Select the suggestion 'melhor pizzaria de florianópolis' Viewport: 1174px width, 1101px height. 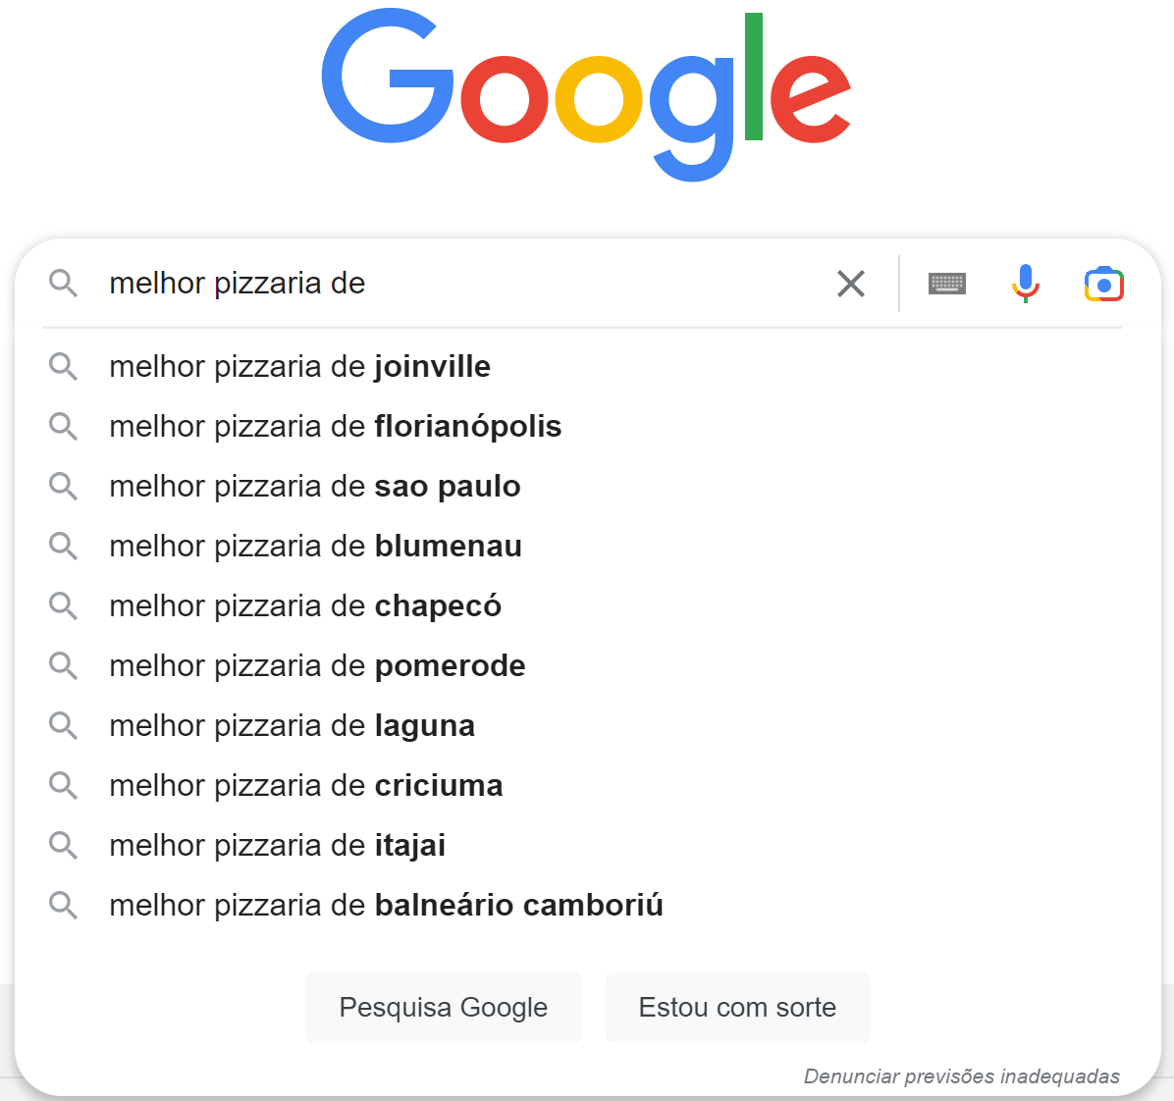tap(335, 426)
